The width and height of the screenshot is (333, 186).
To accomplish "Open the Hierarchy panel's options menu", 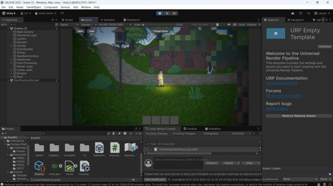I will click(56, 20).
